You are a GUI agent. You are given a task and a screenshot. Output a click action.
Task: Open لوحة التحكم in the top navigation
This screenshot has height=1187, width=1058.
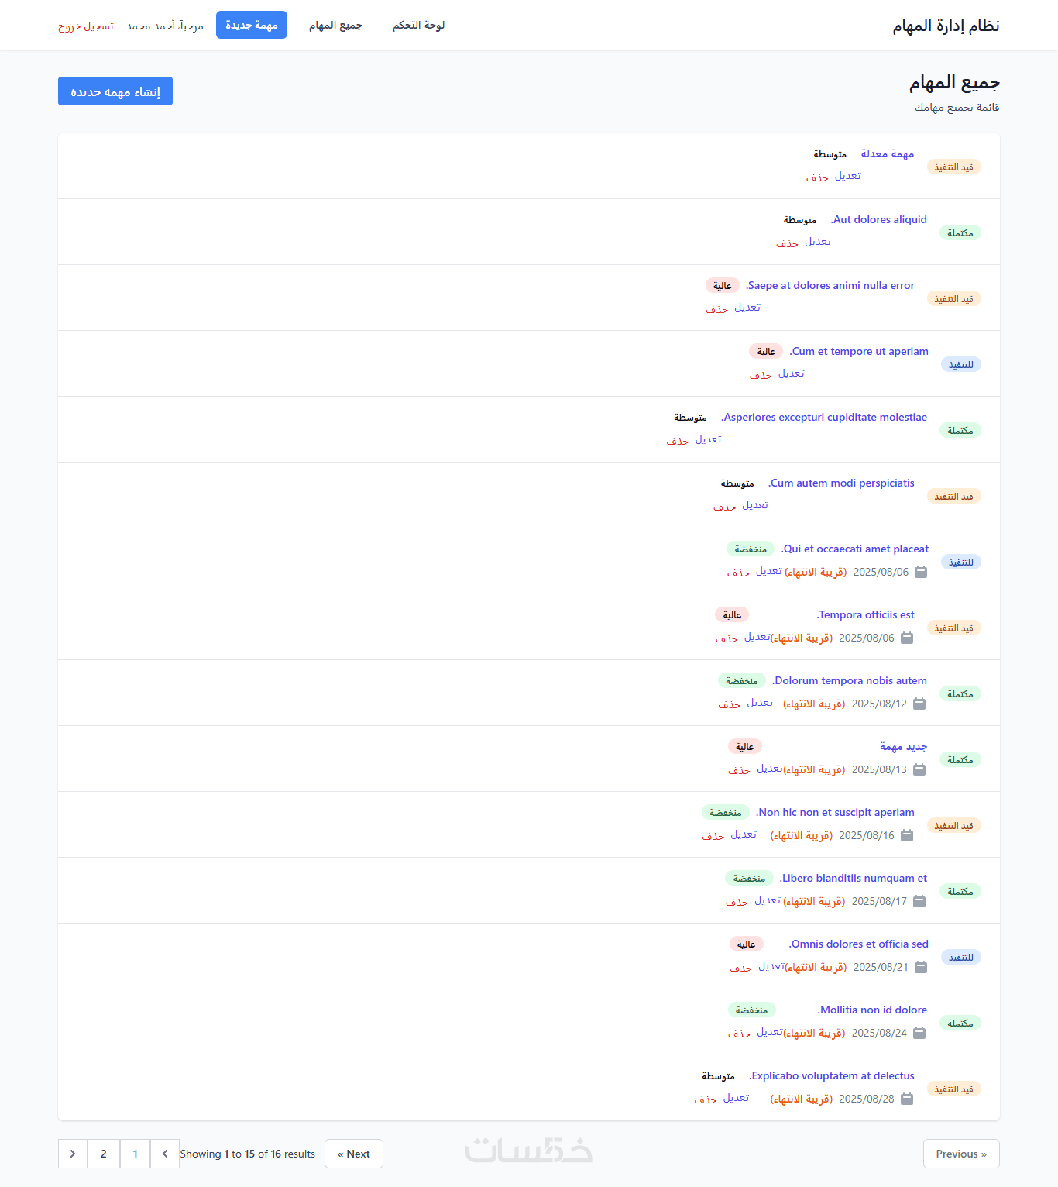pyautogui.click(x=418, y=26)
